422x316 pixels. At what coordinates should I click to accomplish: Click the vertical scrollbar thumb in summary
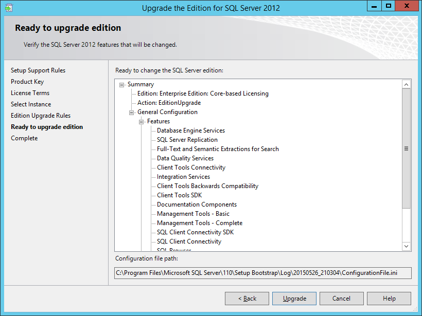click(x=406, y=149)
